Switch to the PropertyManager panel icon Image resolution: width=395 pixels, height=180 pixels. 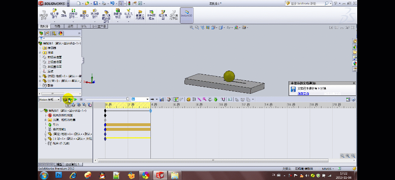click(47, 33)
